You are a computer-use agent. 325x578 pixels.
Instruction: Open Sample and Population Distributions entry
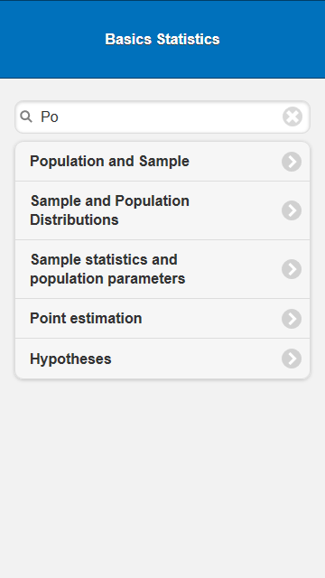click(x=162, y=210)
